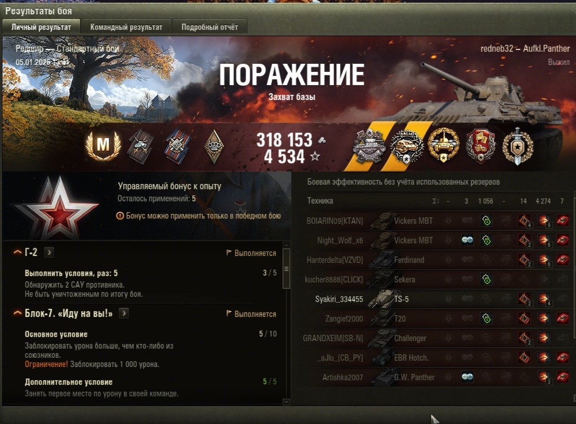
Task: Select Artishka2007 G.W. Panther row
Action: (437, 377)
